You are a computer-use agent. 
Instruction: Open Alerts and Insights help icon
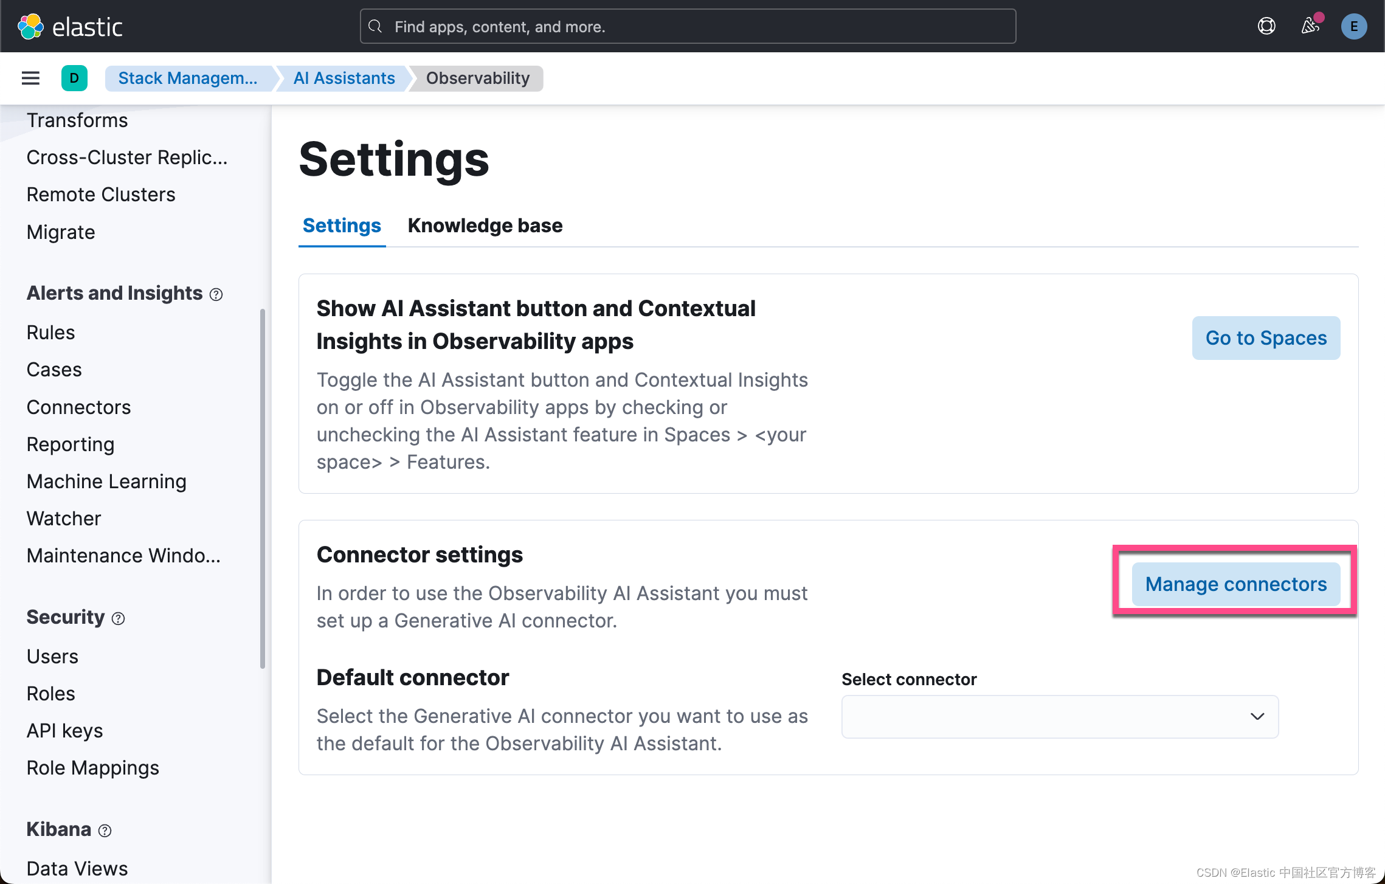pyautogui.click(x=216, y=294)
